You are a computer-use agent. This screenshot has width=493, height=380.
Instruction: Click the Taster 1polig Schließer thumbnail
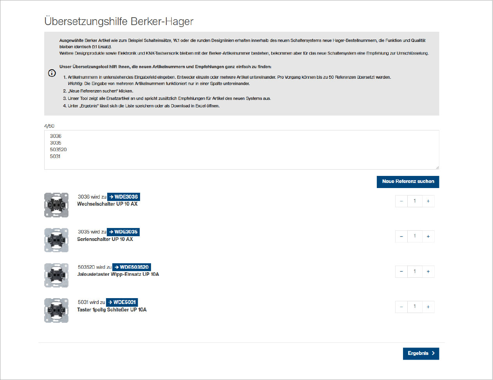click(56, 310)
